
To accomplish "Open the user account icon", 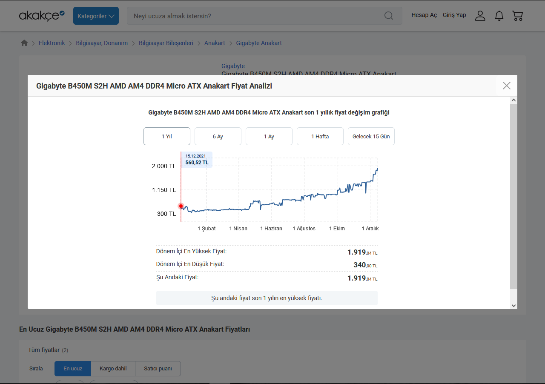I will 480,16.
